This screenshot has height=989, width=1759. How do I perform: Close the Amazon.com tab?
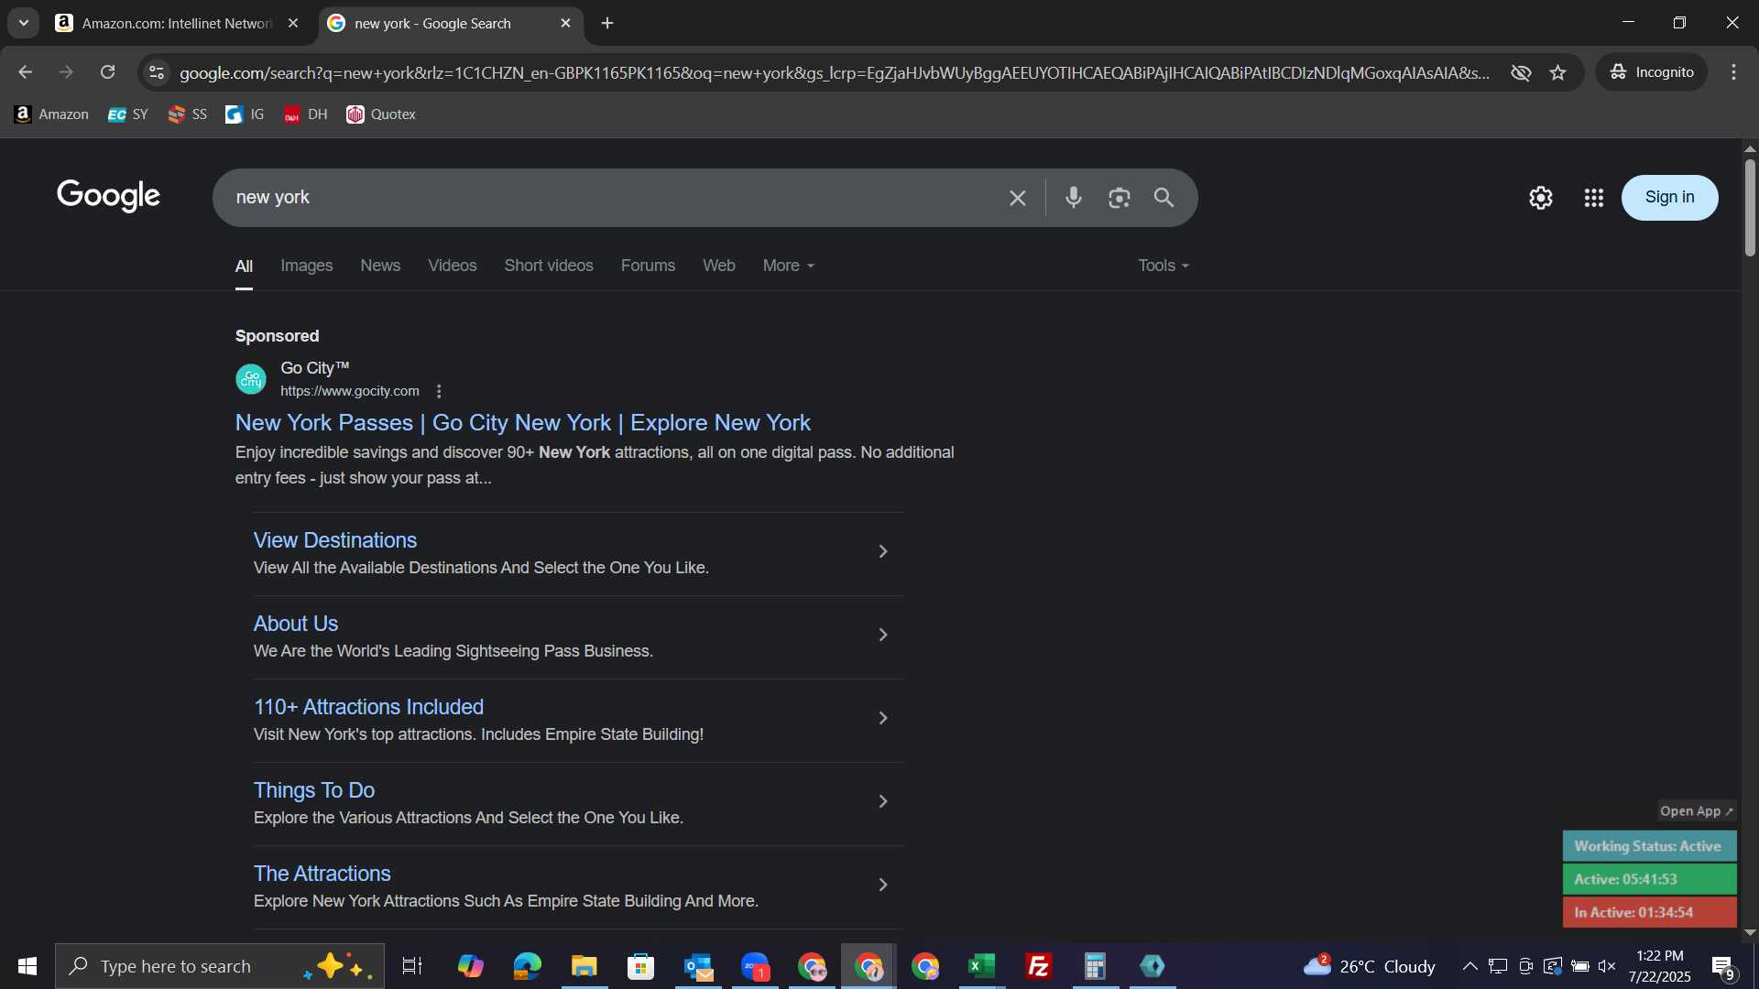click(293, 24)
